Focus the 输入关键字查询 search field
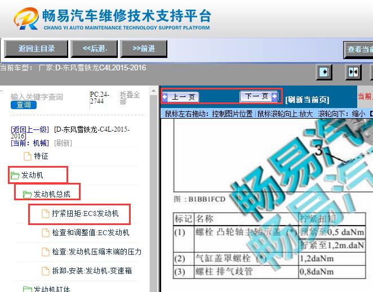Screen dimensions: 373x292 (x=37, y=97)
